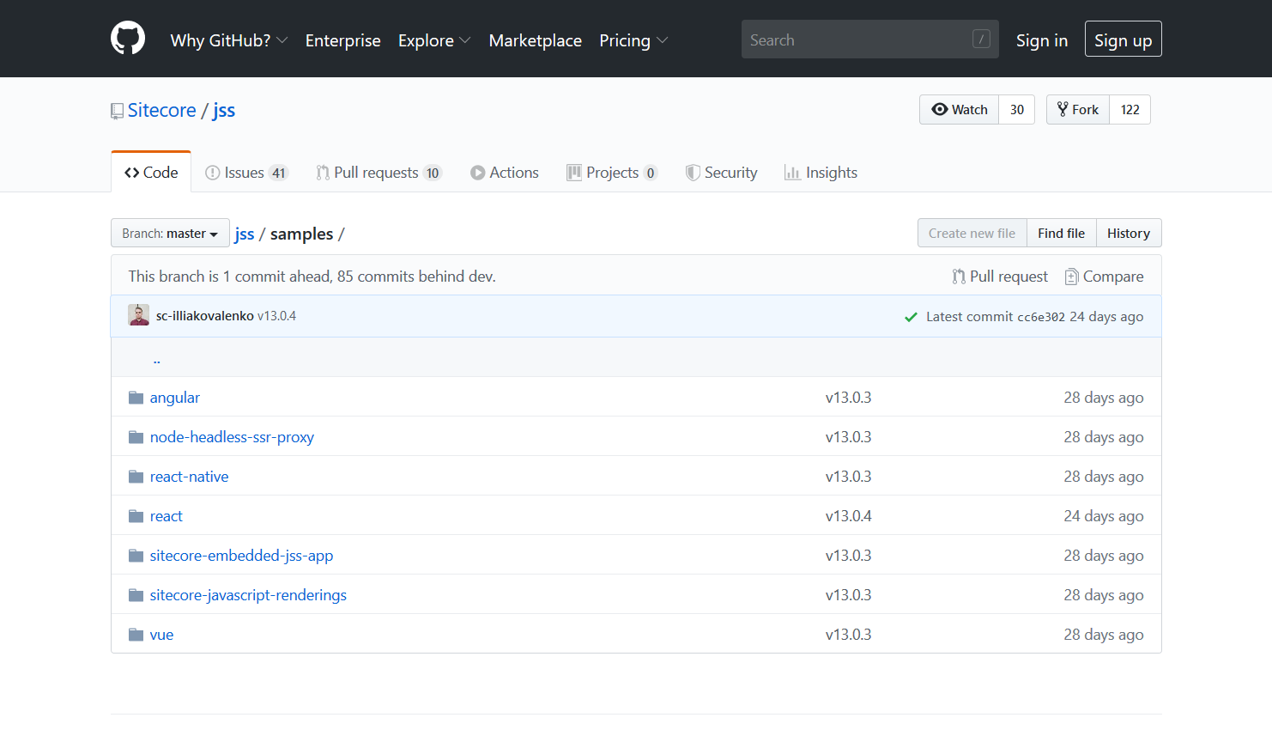Switch to the Issues tab
The height and width of the screenshot is (748, 1272).
coord(247,173)
